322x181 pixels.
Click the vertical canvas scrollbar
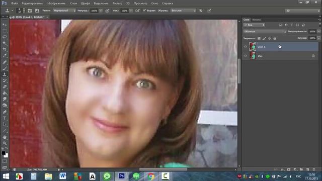click(x=239, y=71)
